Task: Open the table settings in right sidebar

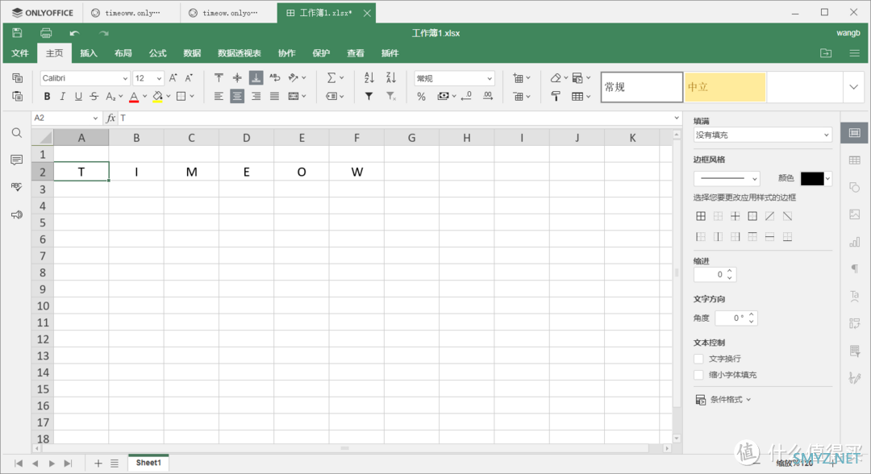Action: coord(855,160)
